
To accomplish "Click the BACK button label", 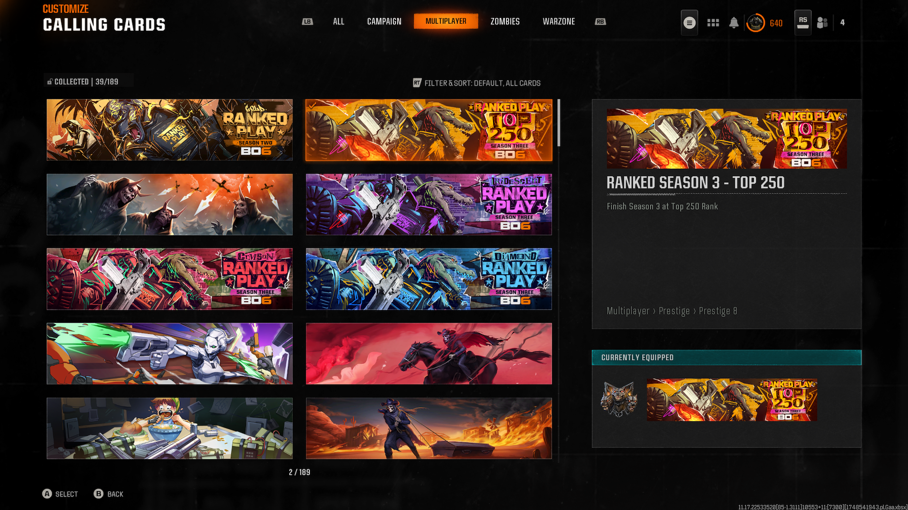I will coord(115,494).
